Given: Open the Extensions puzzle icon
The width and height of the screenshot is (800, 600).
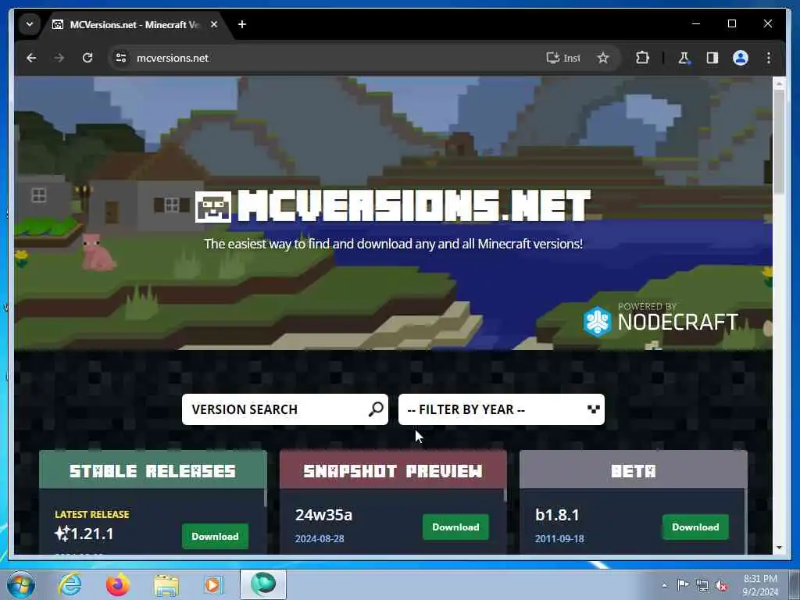Looking at the screenshot, I should coord(642,58).
